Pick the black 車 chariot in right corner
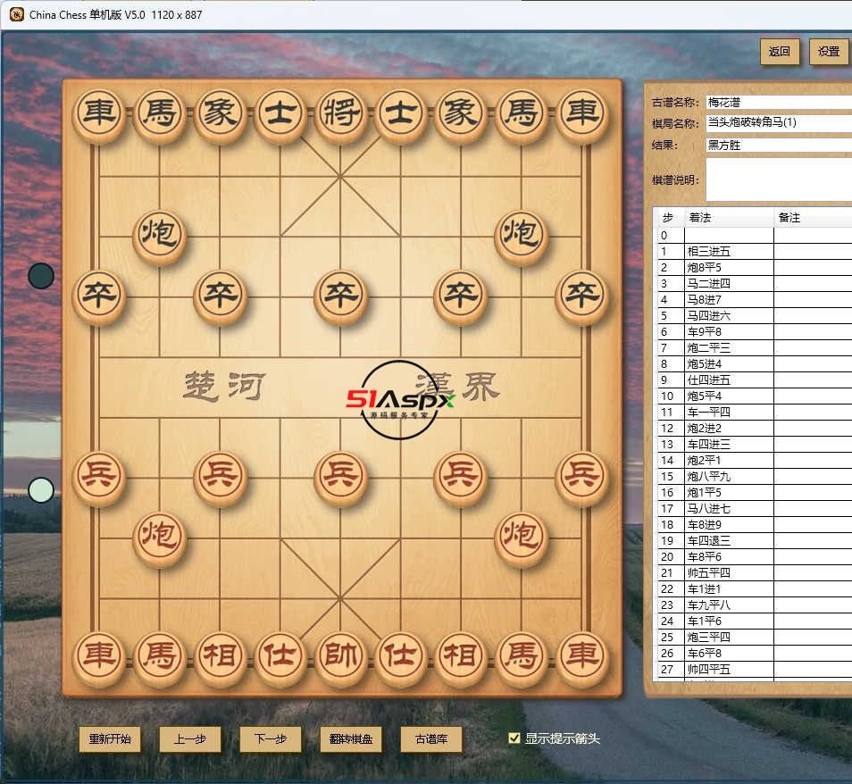The height and width of the screenshot is (784, 852). click(x=582, y=113)
